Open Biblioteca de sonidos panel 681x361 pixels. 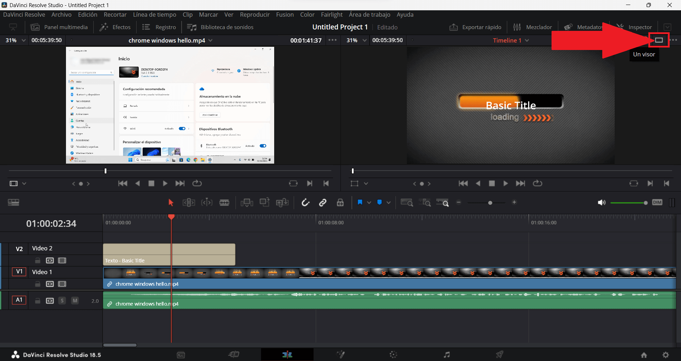(220, 27)
